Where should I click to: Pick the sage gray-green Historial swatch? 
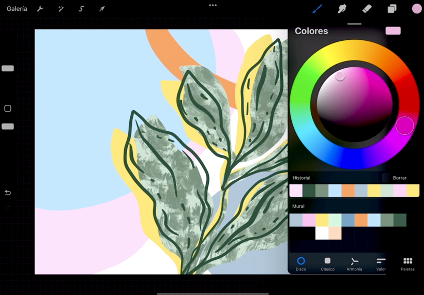pos(322,191)
